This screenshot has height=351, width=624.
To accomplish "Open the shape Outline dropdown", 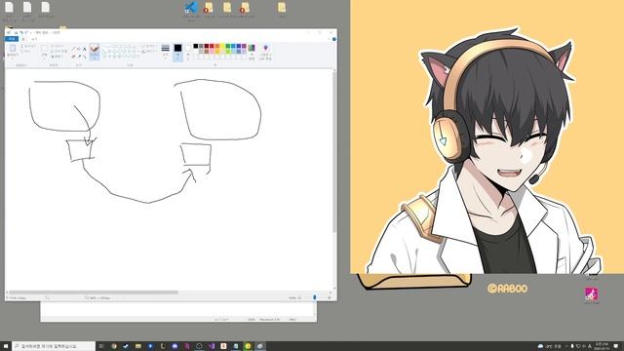I will [x=148, y=46].
